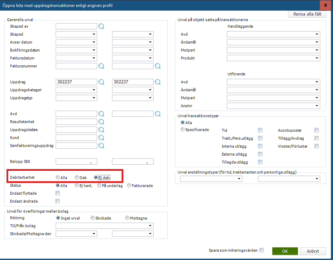Focus second Uppdrag field with 302237

(x=133, y=82)
